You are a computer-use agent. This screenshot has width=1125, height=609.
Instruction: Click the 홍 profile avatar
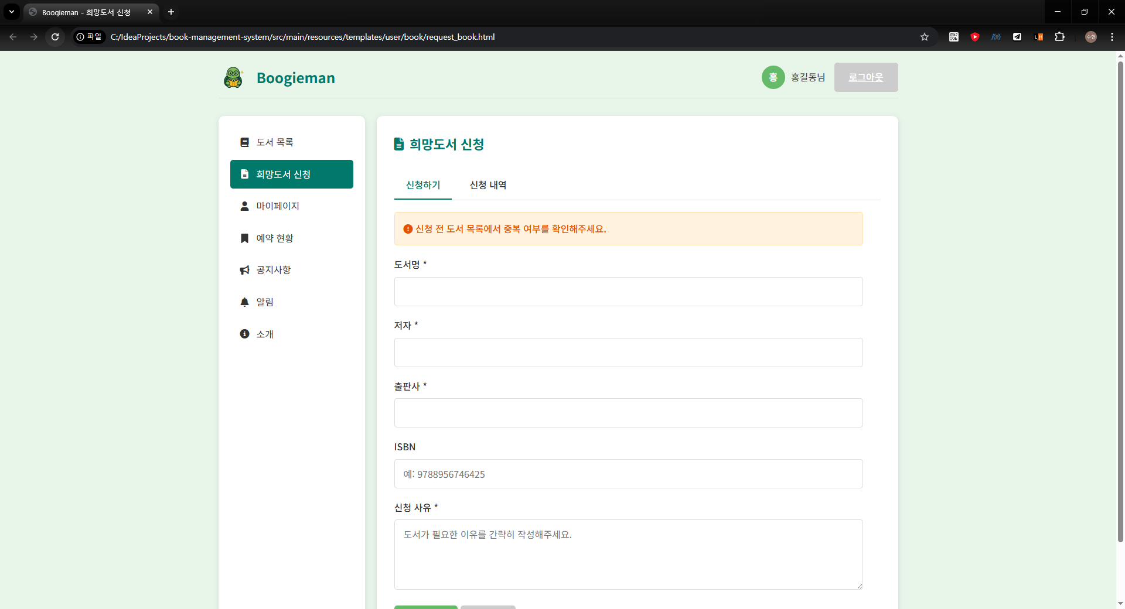[773, 77]
